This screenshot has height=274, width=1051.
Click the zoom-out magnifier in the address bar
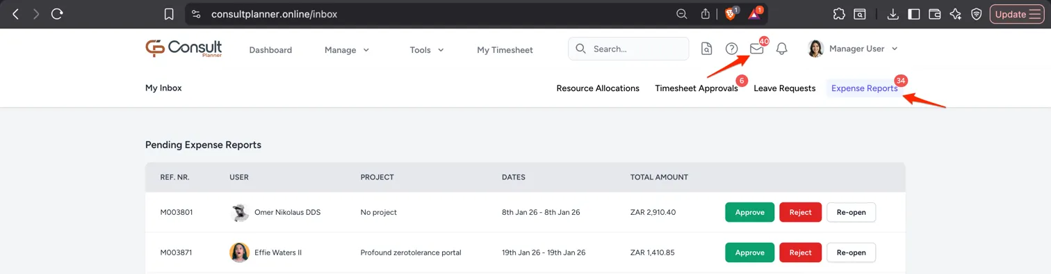tap(682, 14)
